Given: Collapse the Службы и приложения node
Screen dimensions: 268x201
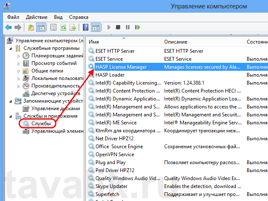Looking at the screenshot, I should coord(12,116).
